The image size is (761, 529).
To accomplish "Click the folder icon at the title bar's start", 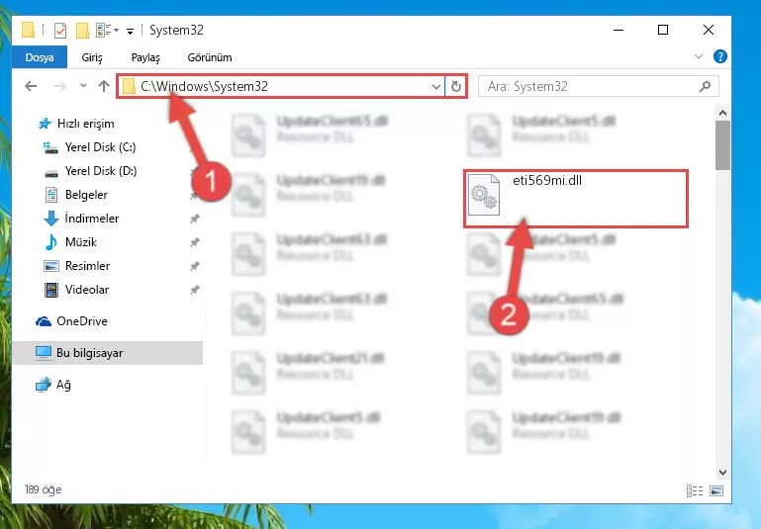I will 28,30.
